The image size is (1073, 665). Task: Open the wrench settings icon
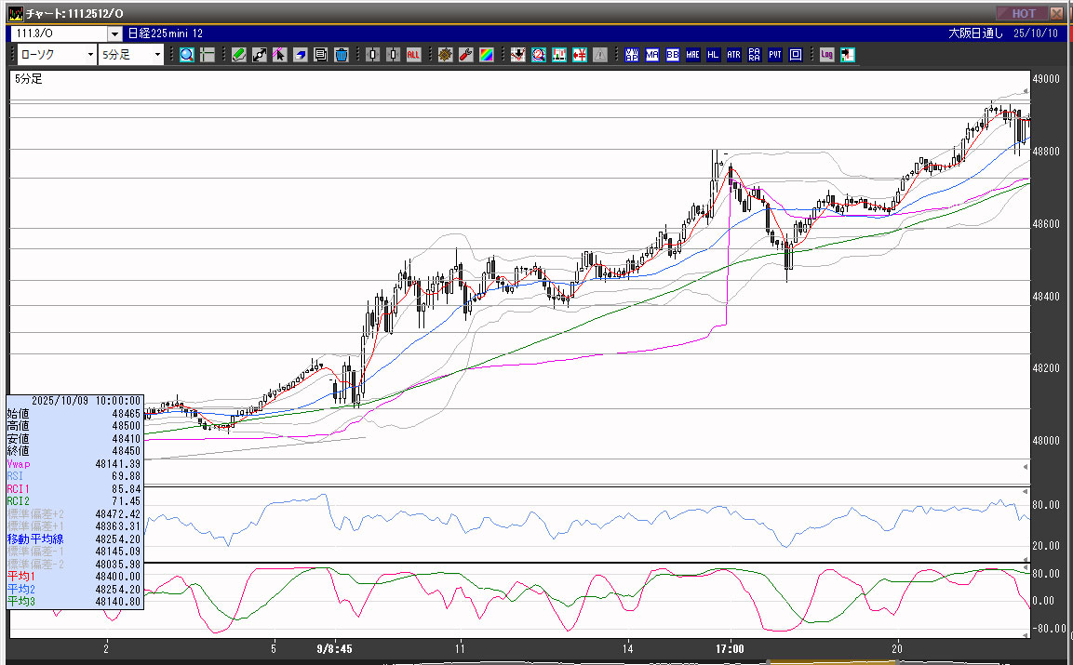pos(466,55)
